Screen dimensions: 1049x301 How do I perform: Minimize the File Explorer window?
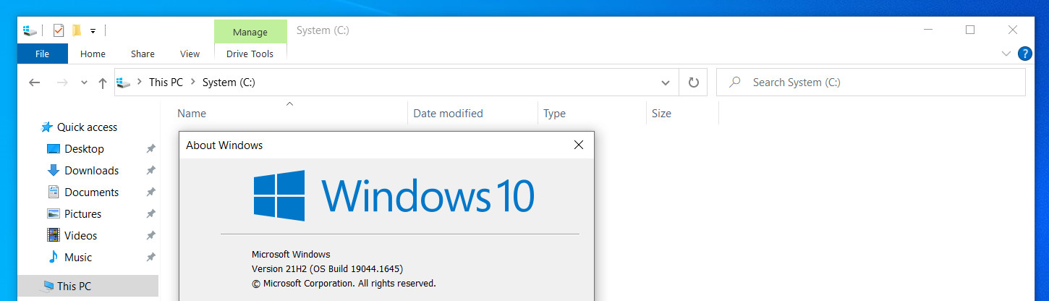click(927, 30)
